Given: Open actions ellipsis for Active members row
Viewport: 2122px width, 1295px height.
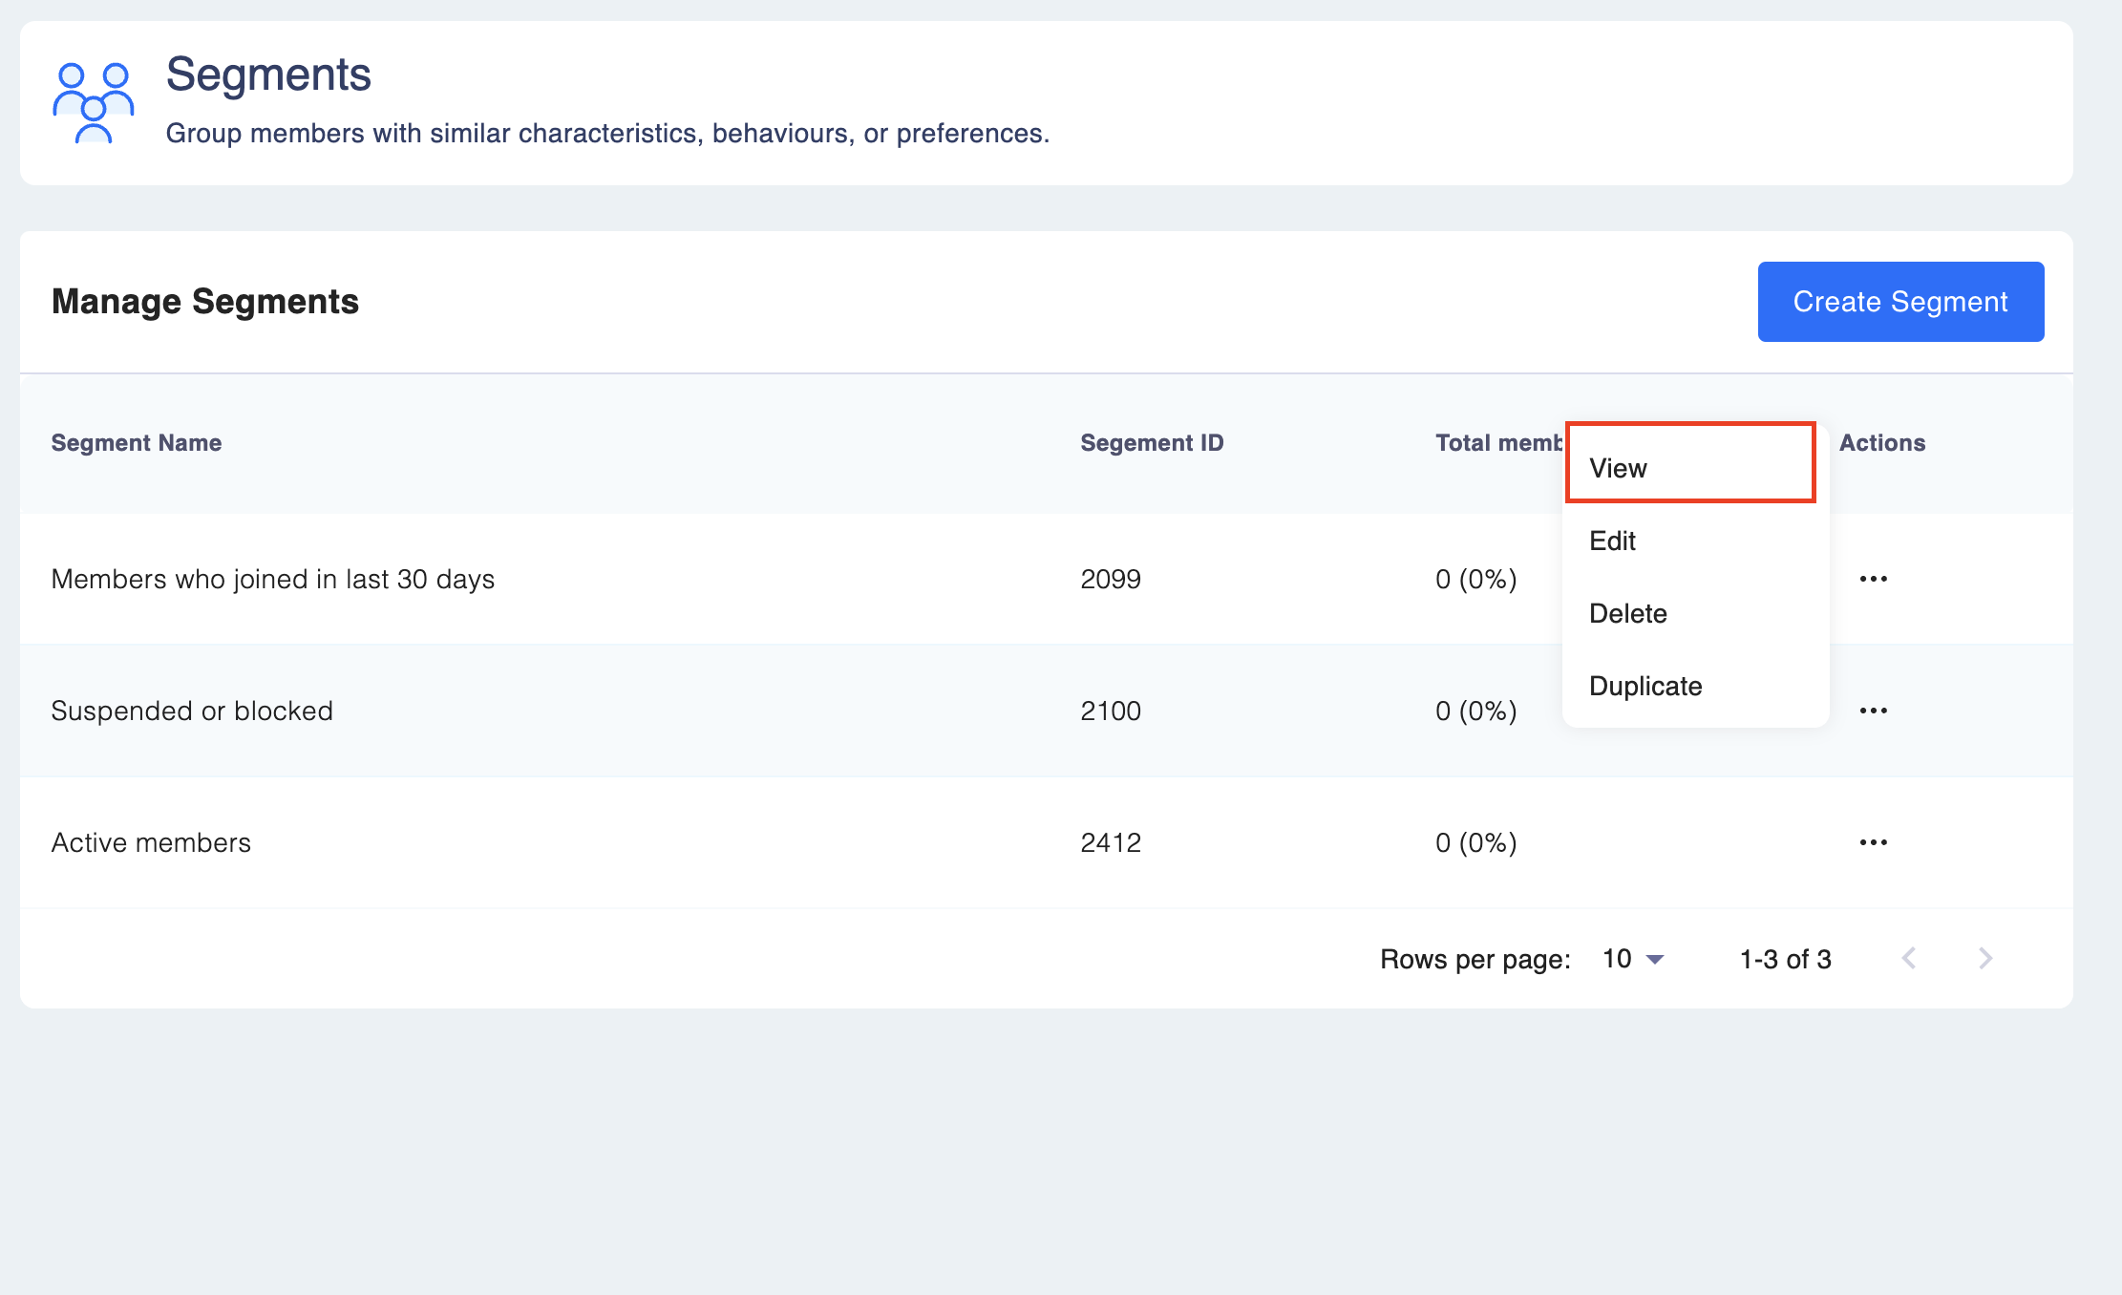Looking at the screenshot, I should click(x=1873, y=842).
